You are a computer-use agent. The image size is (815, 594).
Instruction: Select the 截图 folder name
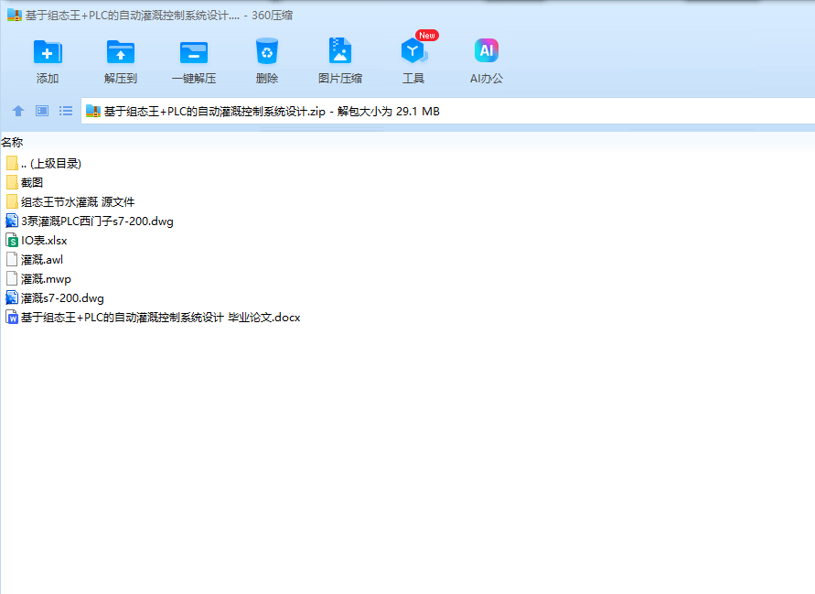(32, 182)
